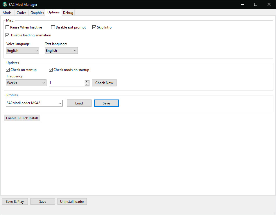The image size is (276, 215).
Task: Expand the SA2ModLoader MSA2 profile dropdown
Action: [34, 103]
